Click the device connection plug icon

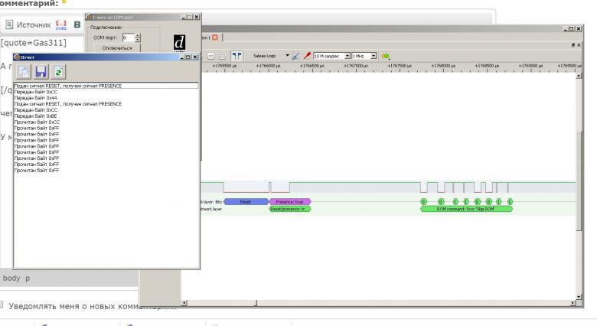tap(295, 56)
